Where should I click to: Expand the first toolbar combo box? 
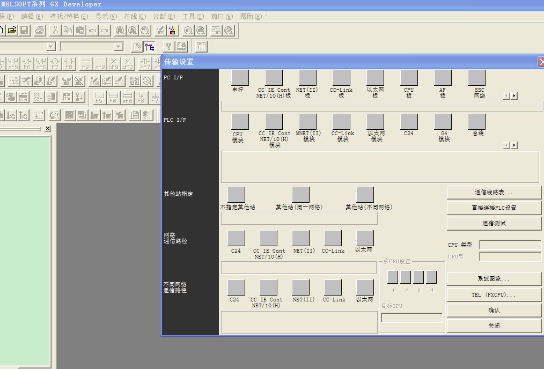(x=51, y=47)
